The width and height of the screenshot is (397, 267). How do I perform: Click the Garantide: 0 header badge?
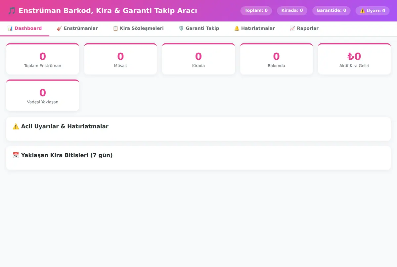tap(331, 11)
